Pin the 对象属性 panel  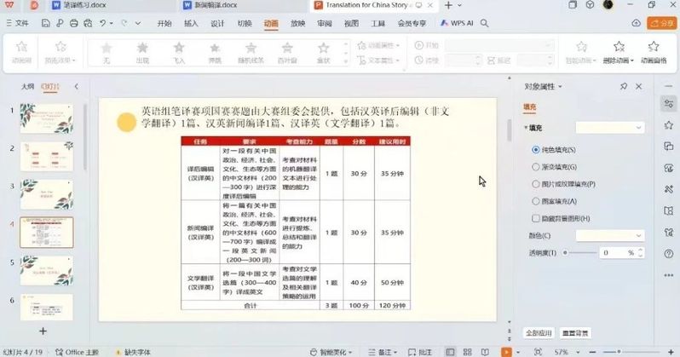624,86
